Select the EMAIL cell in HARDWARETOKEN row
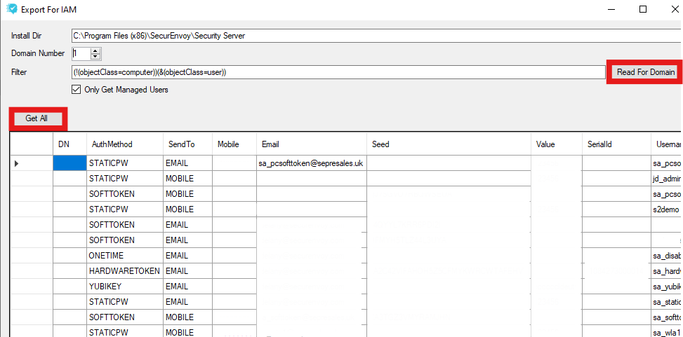The width and height of the screenshot is (683, 337). tap(187, 271)
